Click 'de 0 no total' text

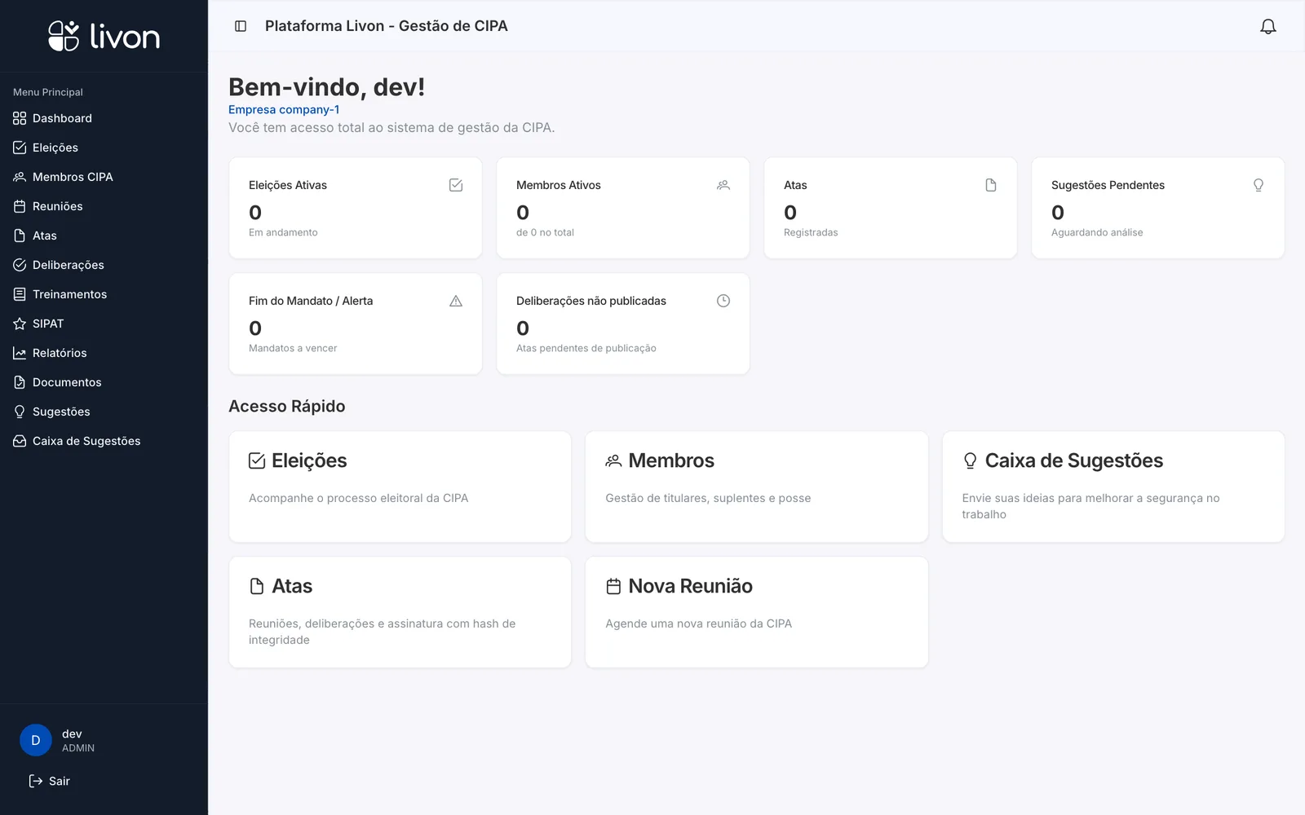click(545, 232)
